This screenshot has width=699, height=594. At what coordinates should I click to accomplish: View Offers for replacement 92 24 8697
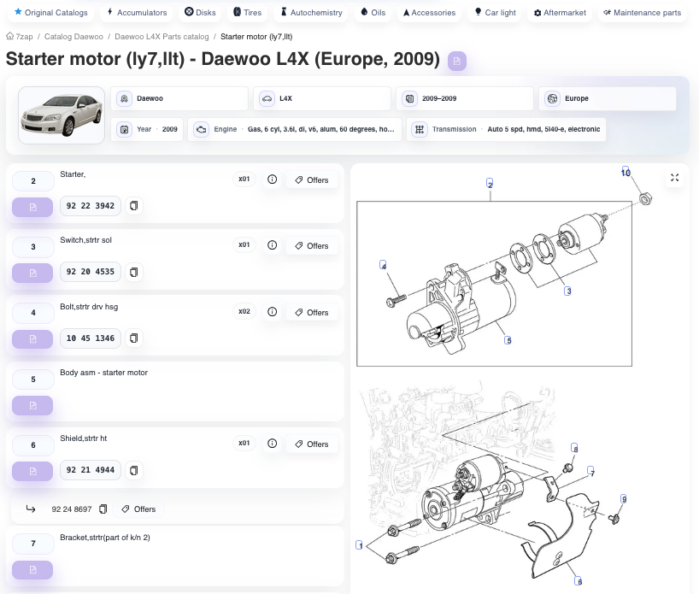138,509
